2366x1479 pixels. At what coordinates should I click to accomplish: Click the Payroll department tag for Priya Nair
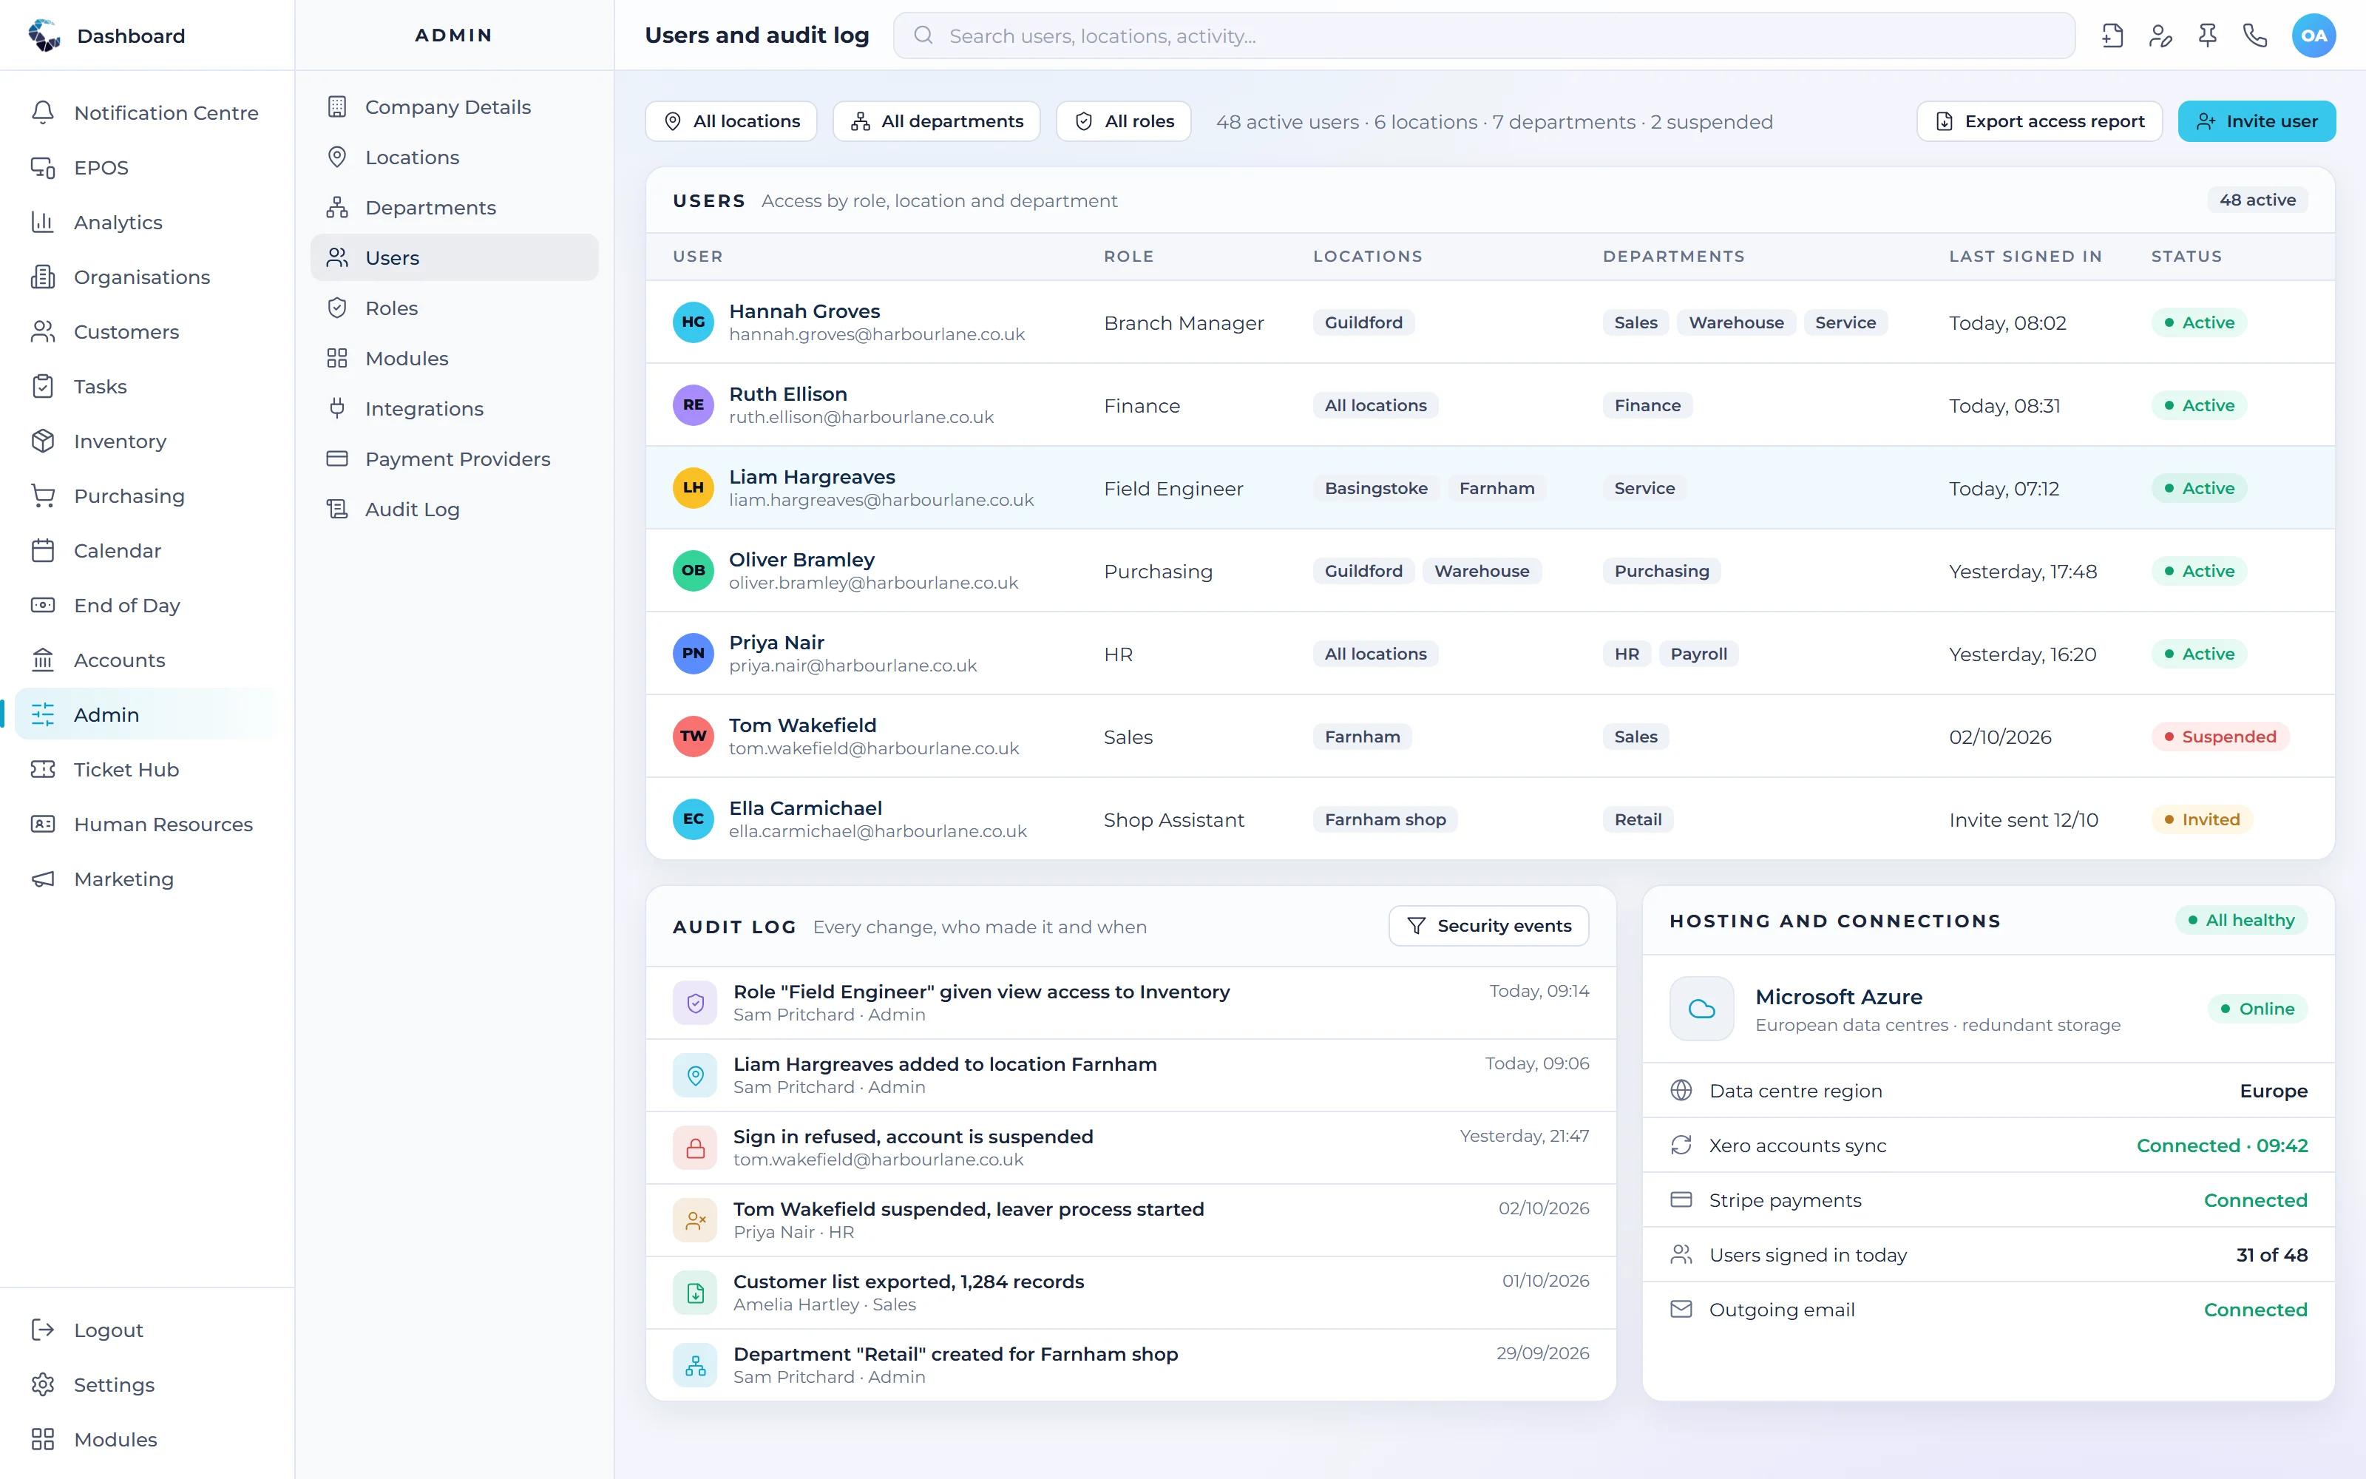point(1698,654)
